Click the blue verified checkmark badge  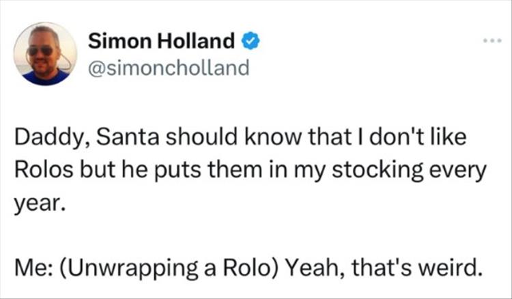click(x=252, y=42)
